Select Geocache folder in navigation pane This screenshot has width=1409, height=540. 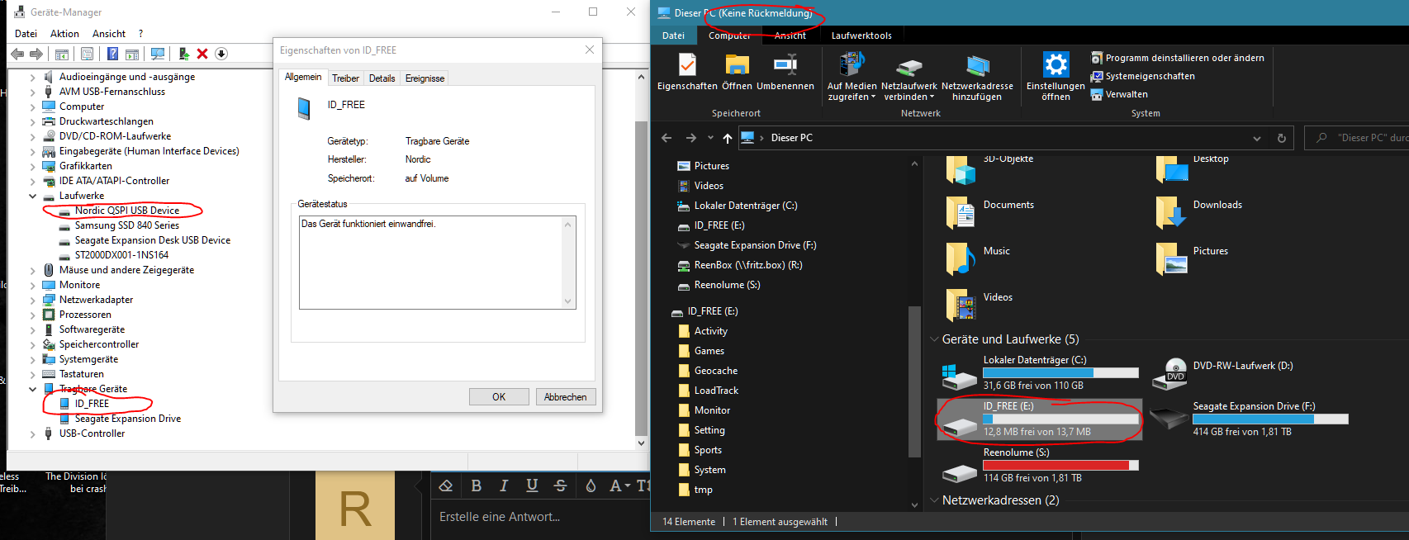coord(716,371)
